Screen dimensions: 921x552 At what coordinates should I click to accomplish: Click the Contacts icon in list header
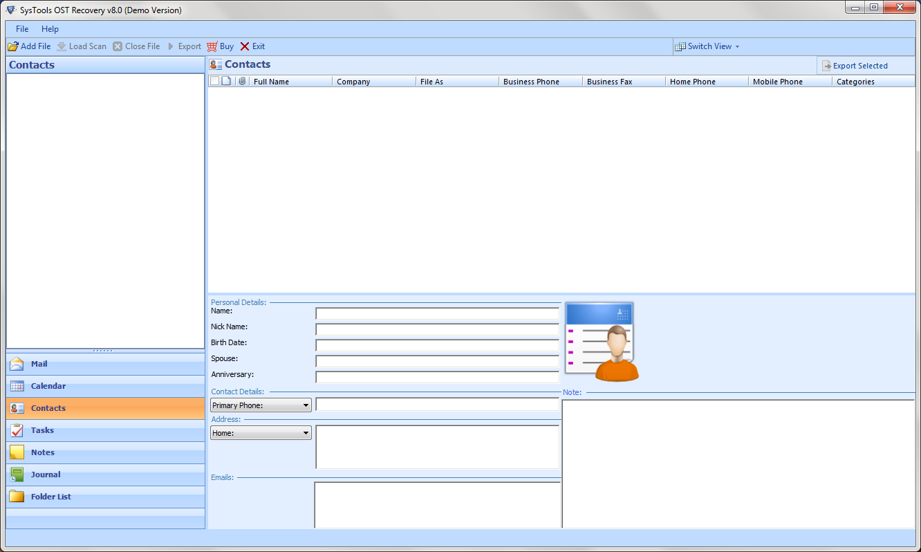(x=216, y=64)
